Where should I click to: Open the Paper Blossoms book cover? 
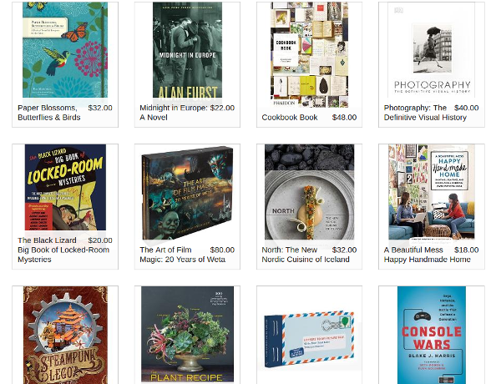click(x=65, y=49)
